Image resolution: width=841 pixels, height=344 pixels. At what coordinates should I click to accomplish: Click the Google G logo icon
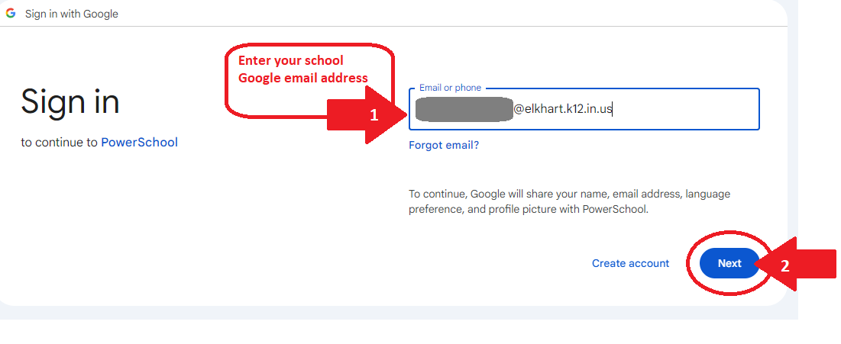11,14
